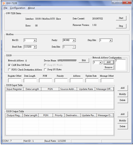The height and width of the screenshot is (145, 133).
Task: Enable PDU1 Check Destination Address
Action: pyautogui.click(x=9, y=70)
